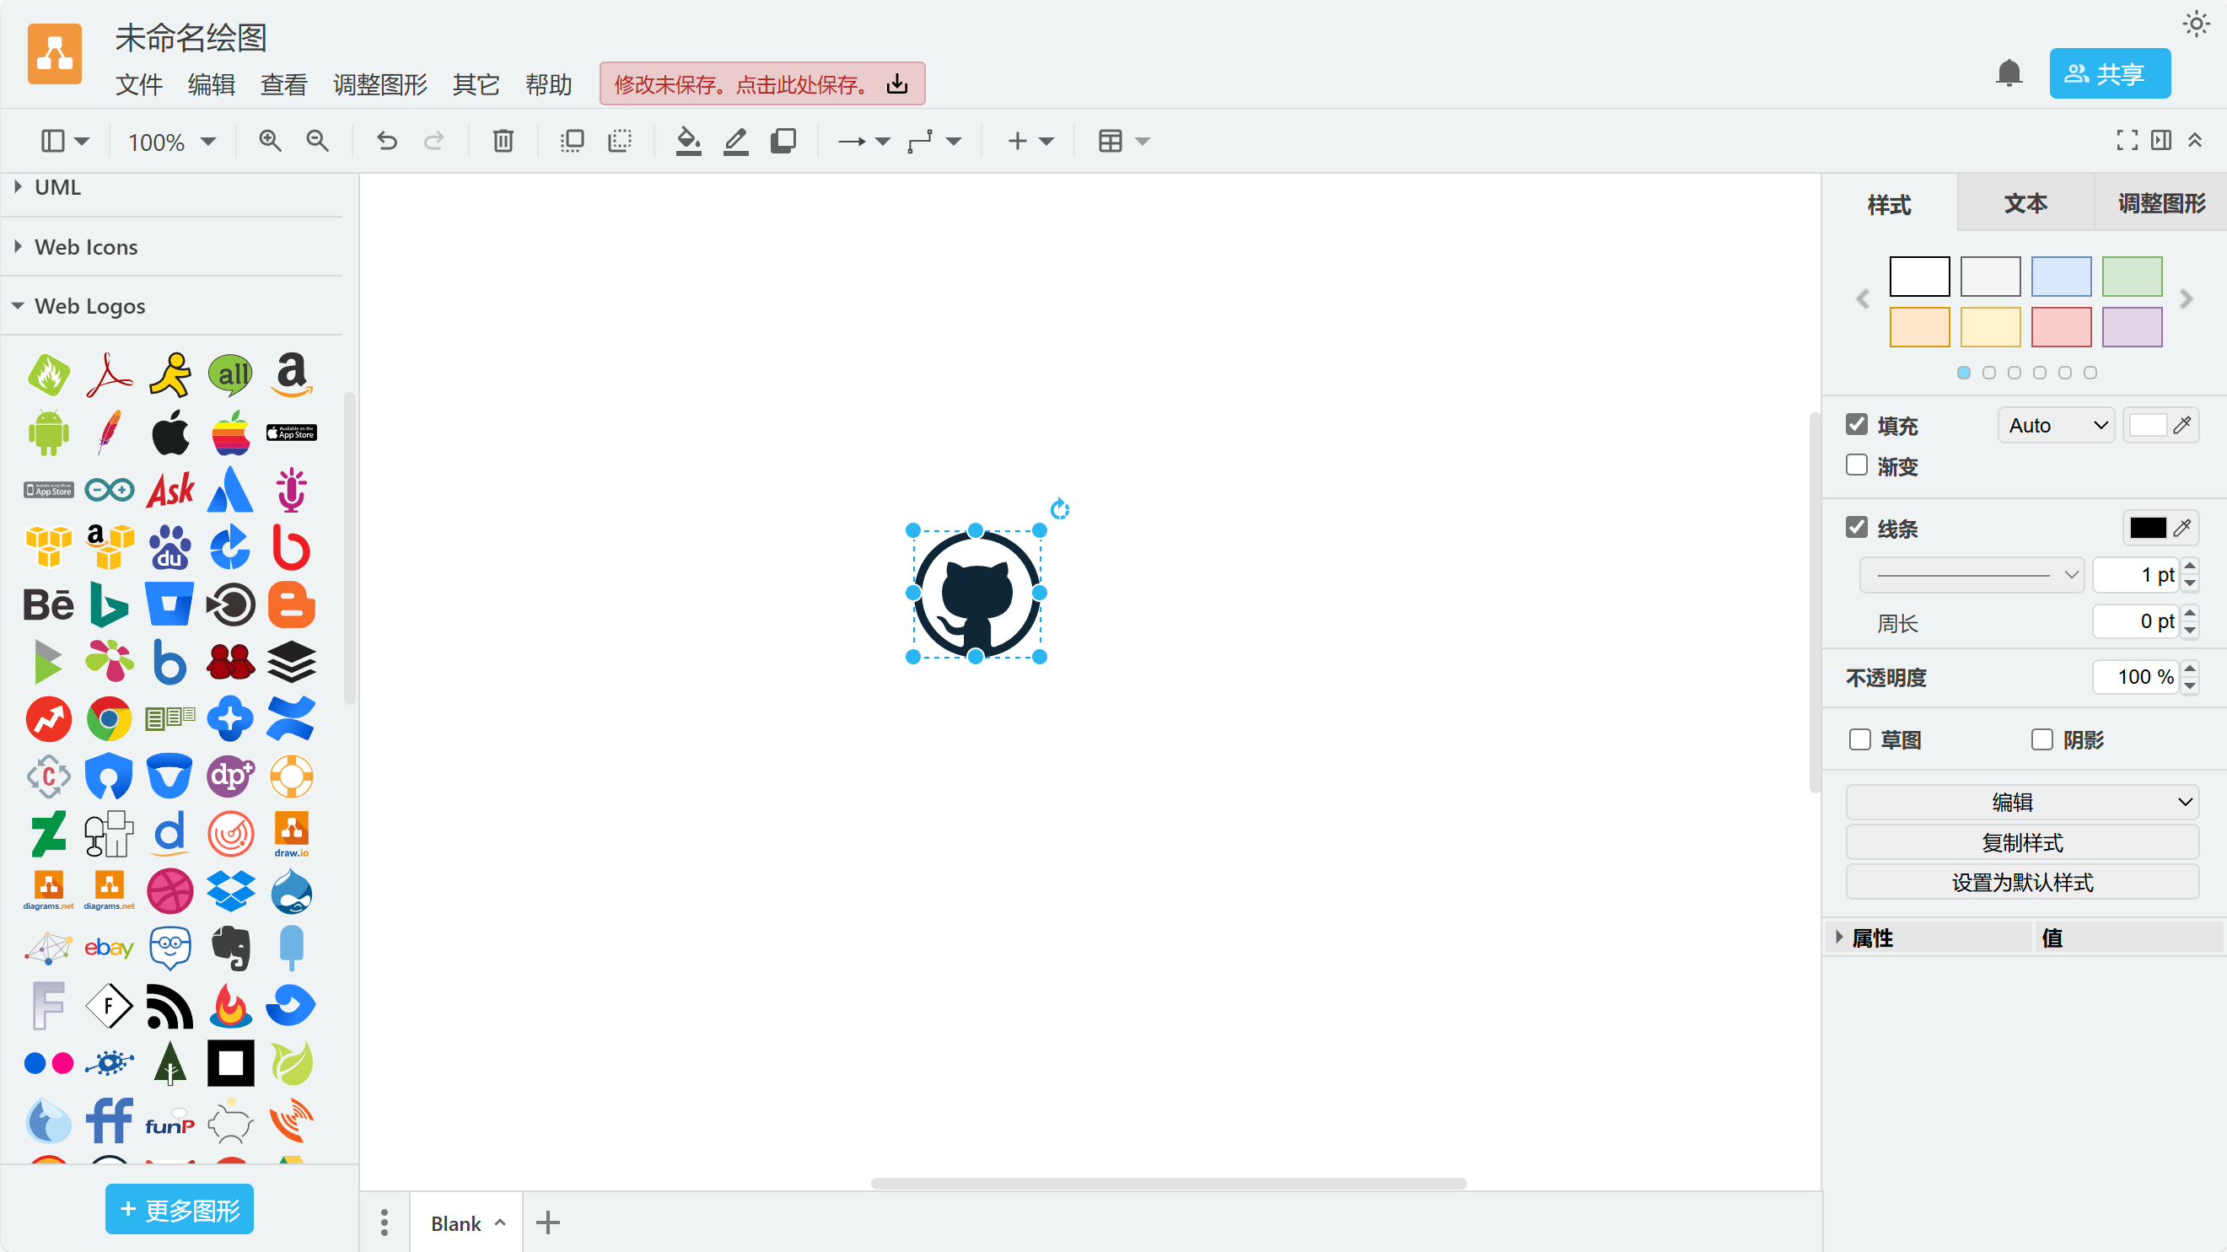Click the notification bell icon
This screenshot has height=1252, width=2227.
click(x=2009, y=74)
